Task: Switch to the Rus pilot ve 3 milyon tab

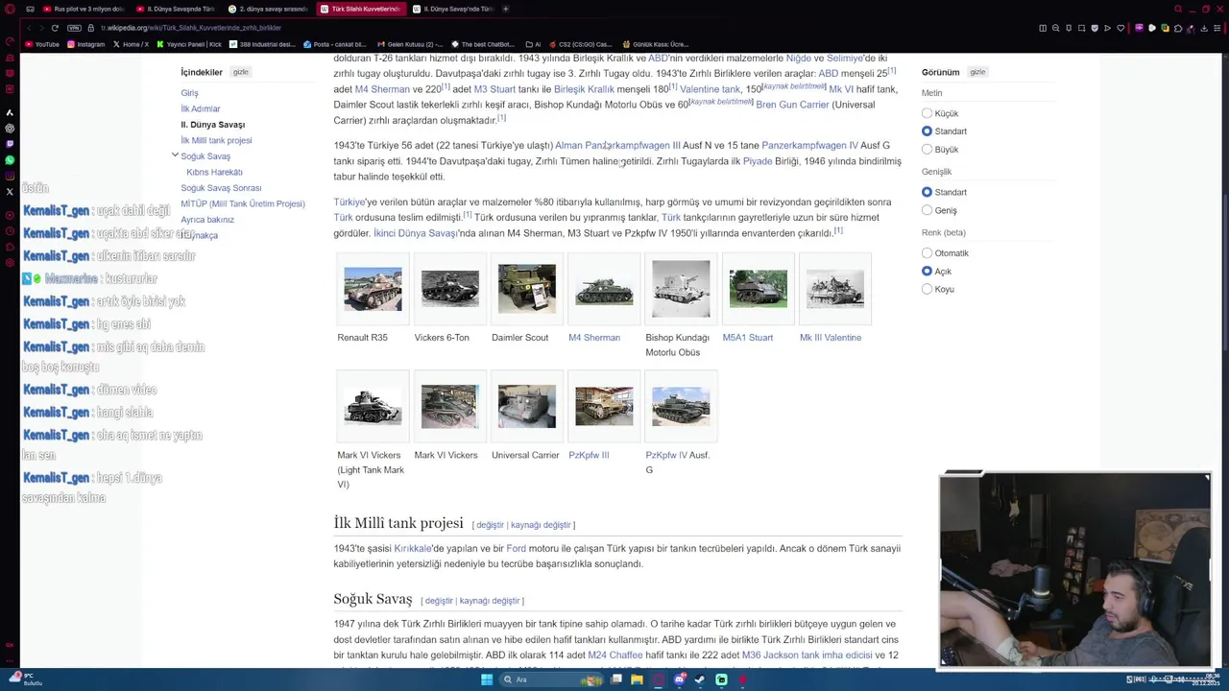Action: 83,9
